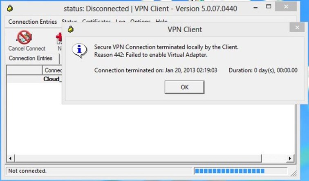Minimize the main VPN Client window
The height and width of the screenshot is (181, 309).
click(262, 7)
